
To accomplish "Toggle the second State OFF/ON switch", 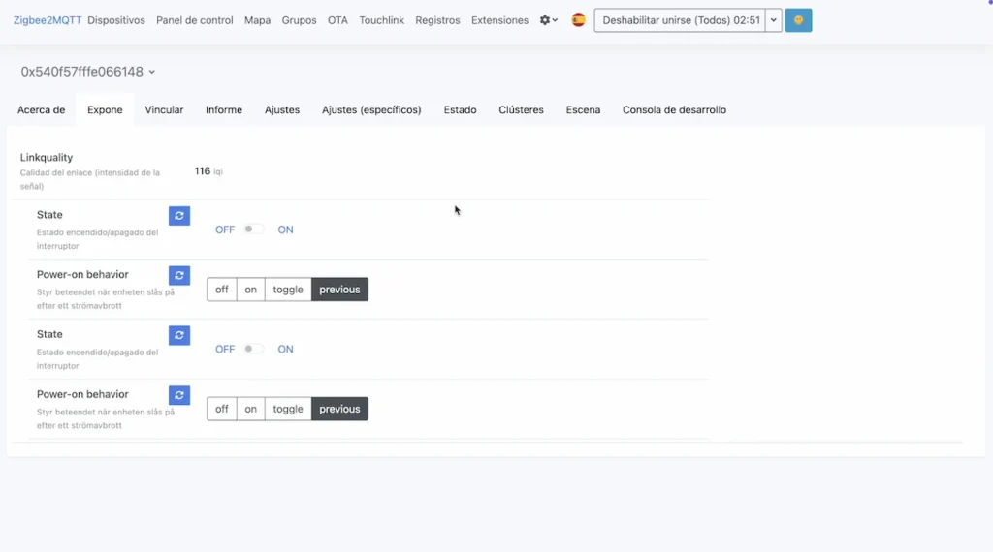I will tap(253, 350).
